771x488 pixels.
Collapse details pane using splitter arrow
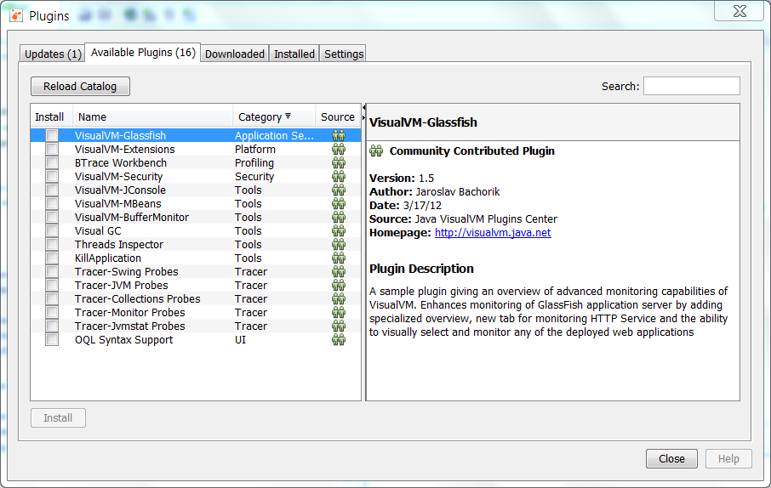[x=364, y=117]
